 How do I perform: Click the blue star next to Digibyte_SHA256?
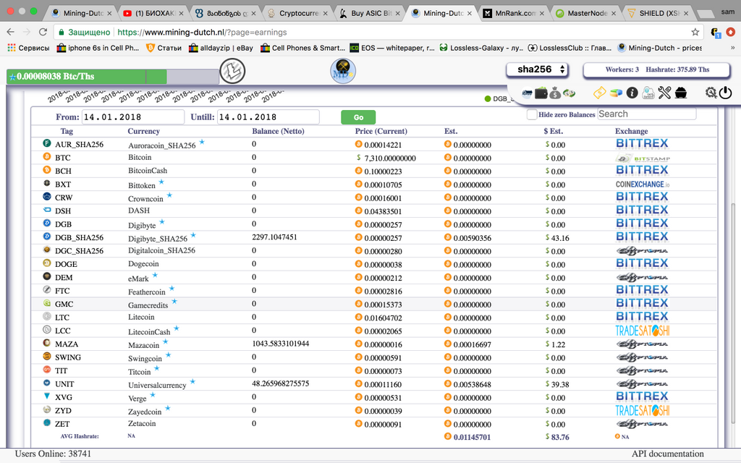tap(192, 235)
